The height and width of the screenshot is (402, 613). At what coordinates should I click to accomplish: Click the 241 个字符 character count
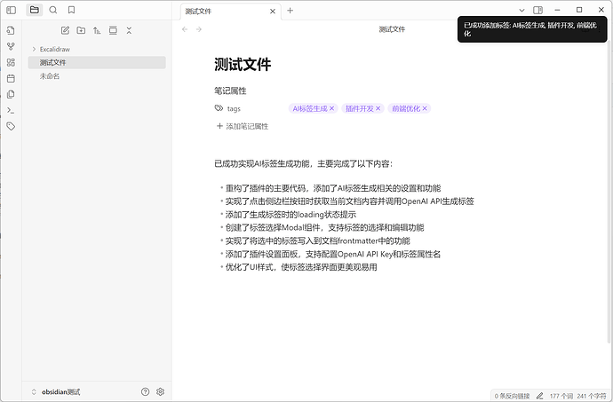(592, 396)
